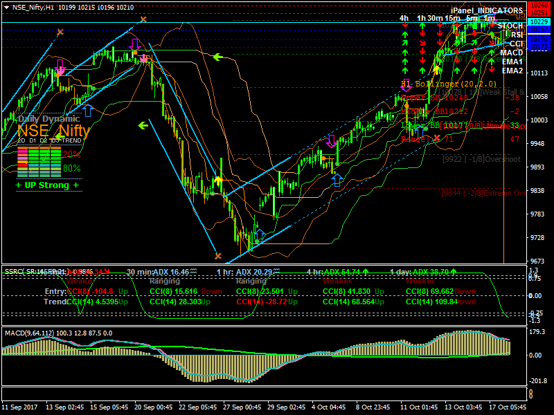Click the 10268 red price label
Screen dimensions: 554x415
click(539, 6)
